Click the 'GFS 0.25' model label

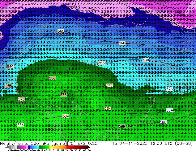tap(87, 143)
